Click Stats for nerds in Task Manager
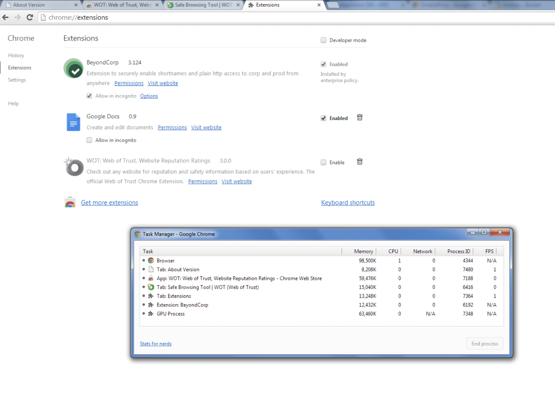 155,343
